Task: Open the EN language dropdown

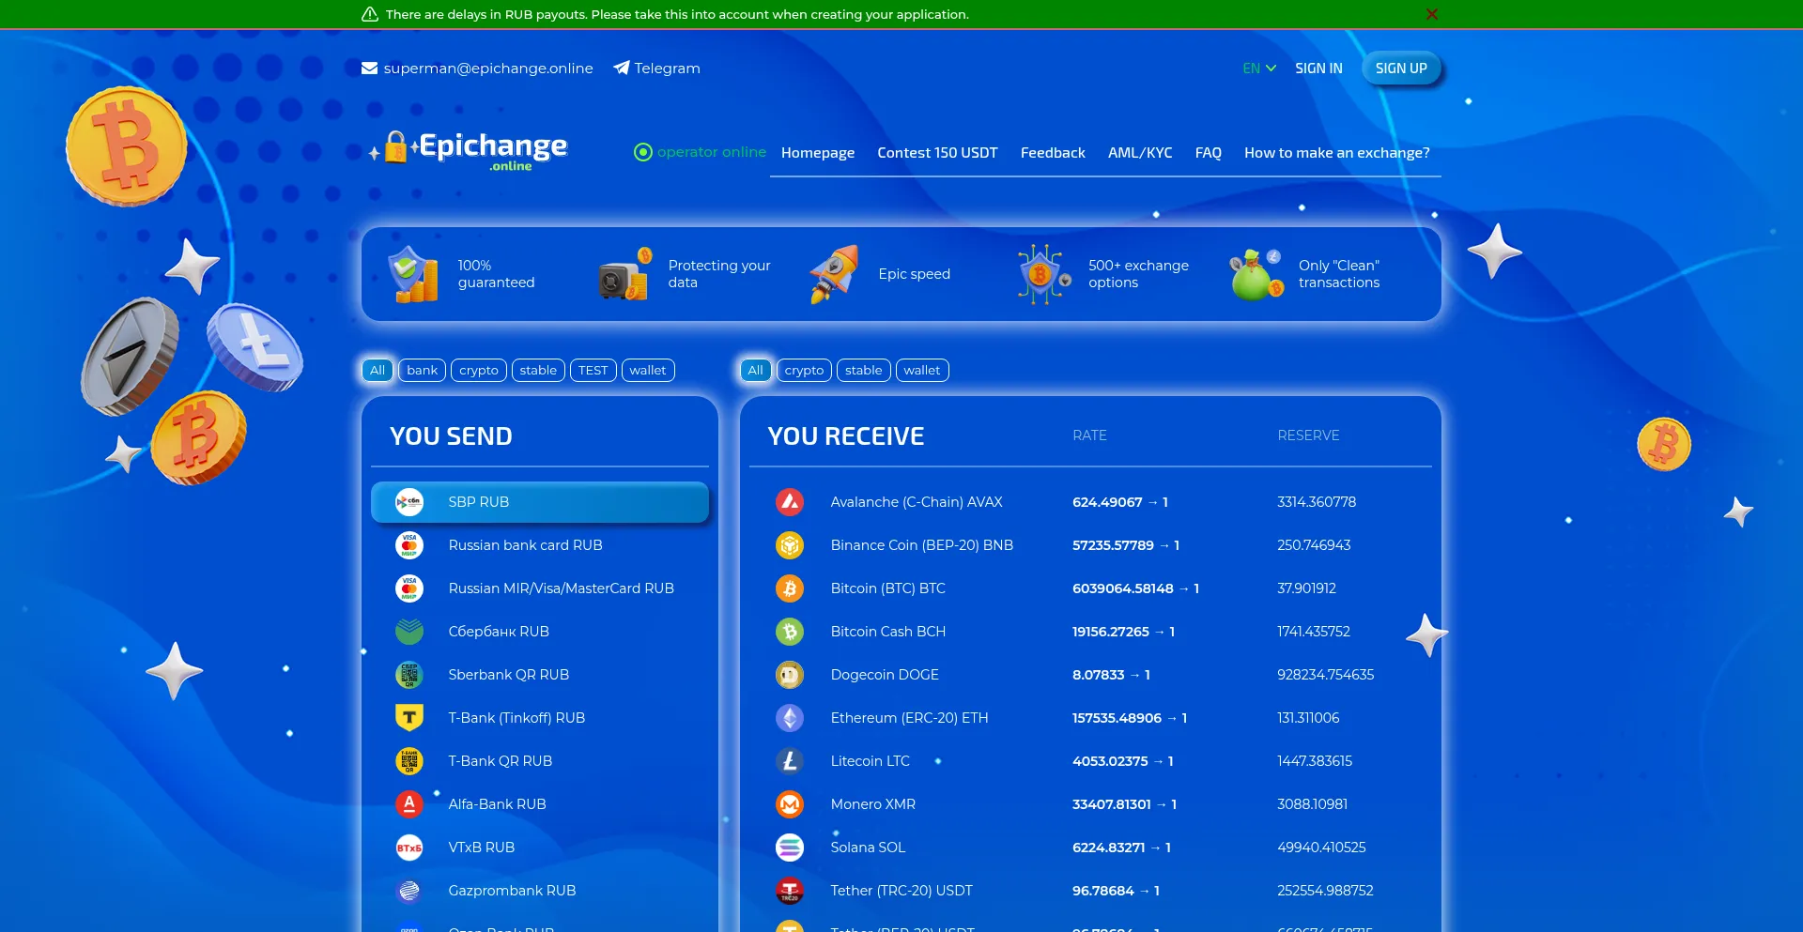Action: coord(1259,69)
